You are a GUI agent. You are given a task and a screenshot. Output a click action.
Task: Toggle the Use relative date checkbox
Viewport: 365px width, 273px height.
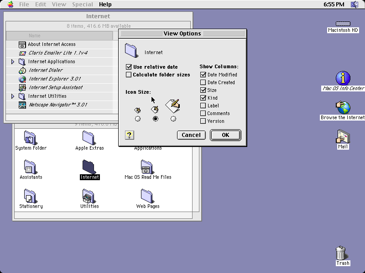129,67
